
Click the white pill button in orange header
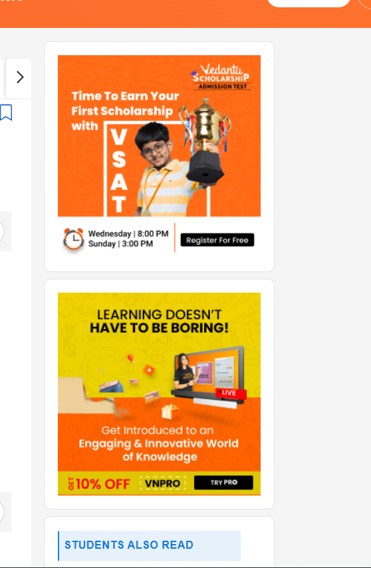tap(309, 3)
